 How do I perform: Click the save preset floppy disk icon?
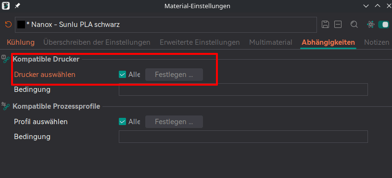(x=325, y=24)
